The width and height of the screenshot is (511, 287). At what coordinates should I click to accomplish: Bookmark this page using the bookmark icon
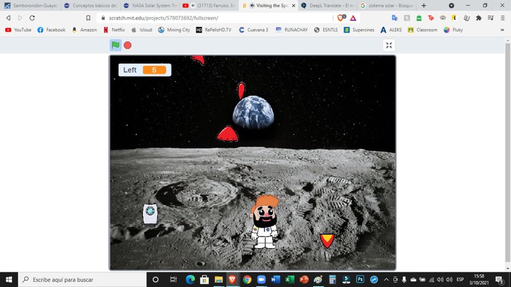pyautogui.click(x=88, y=18)
